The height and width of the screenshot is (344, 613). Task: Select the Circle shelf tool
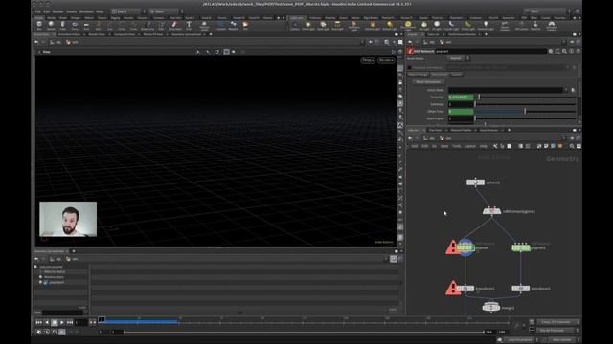click(122, 26)
